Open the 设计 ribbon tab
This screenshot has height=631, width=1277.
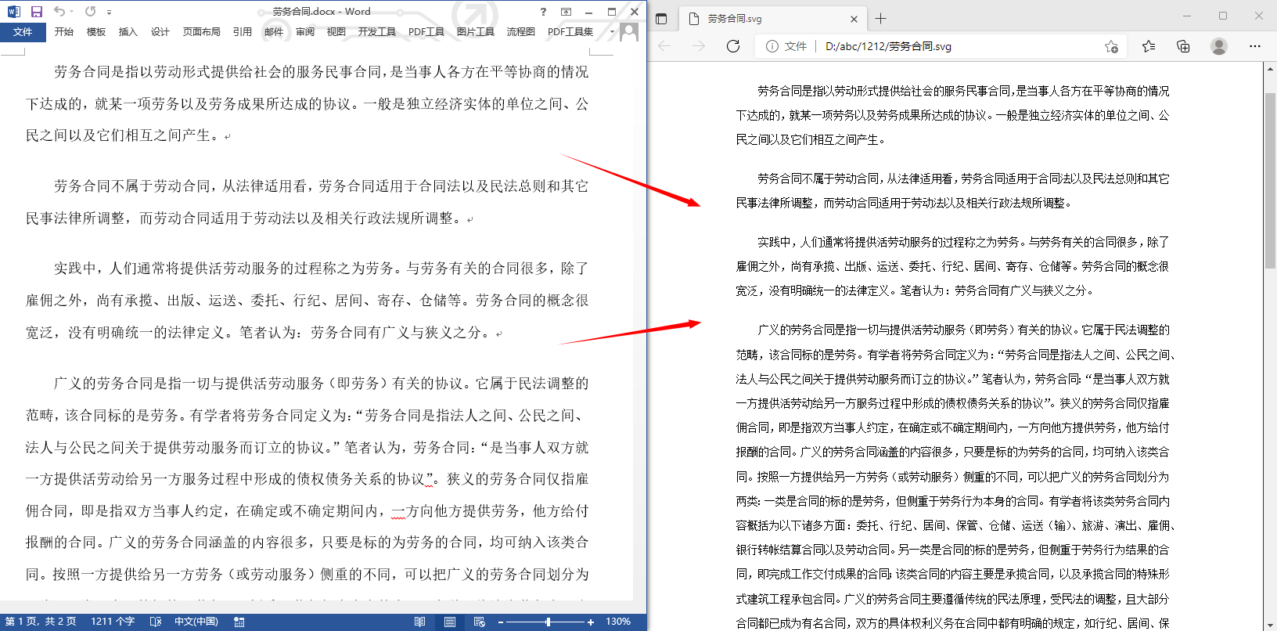pos(160,32)
